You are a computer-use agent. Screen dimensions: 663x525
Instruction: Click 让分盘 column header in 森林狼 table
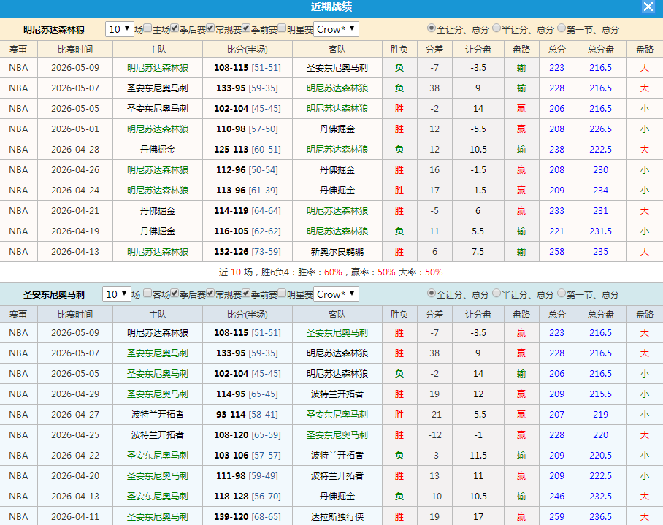click(478, 50)
